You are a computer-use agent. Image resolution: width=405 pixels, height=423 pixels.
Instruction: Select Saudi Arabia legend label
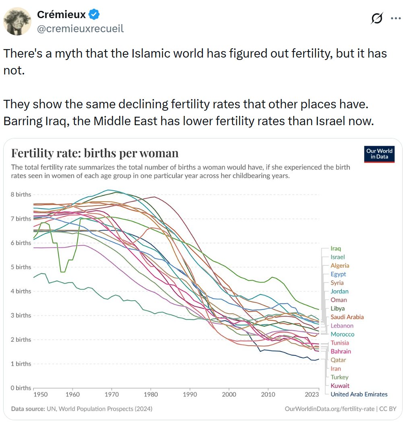[347, 317]
